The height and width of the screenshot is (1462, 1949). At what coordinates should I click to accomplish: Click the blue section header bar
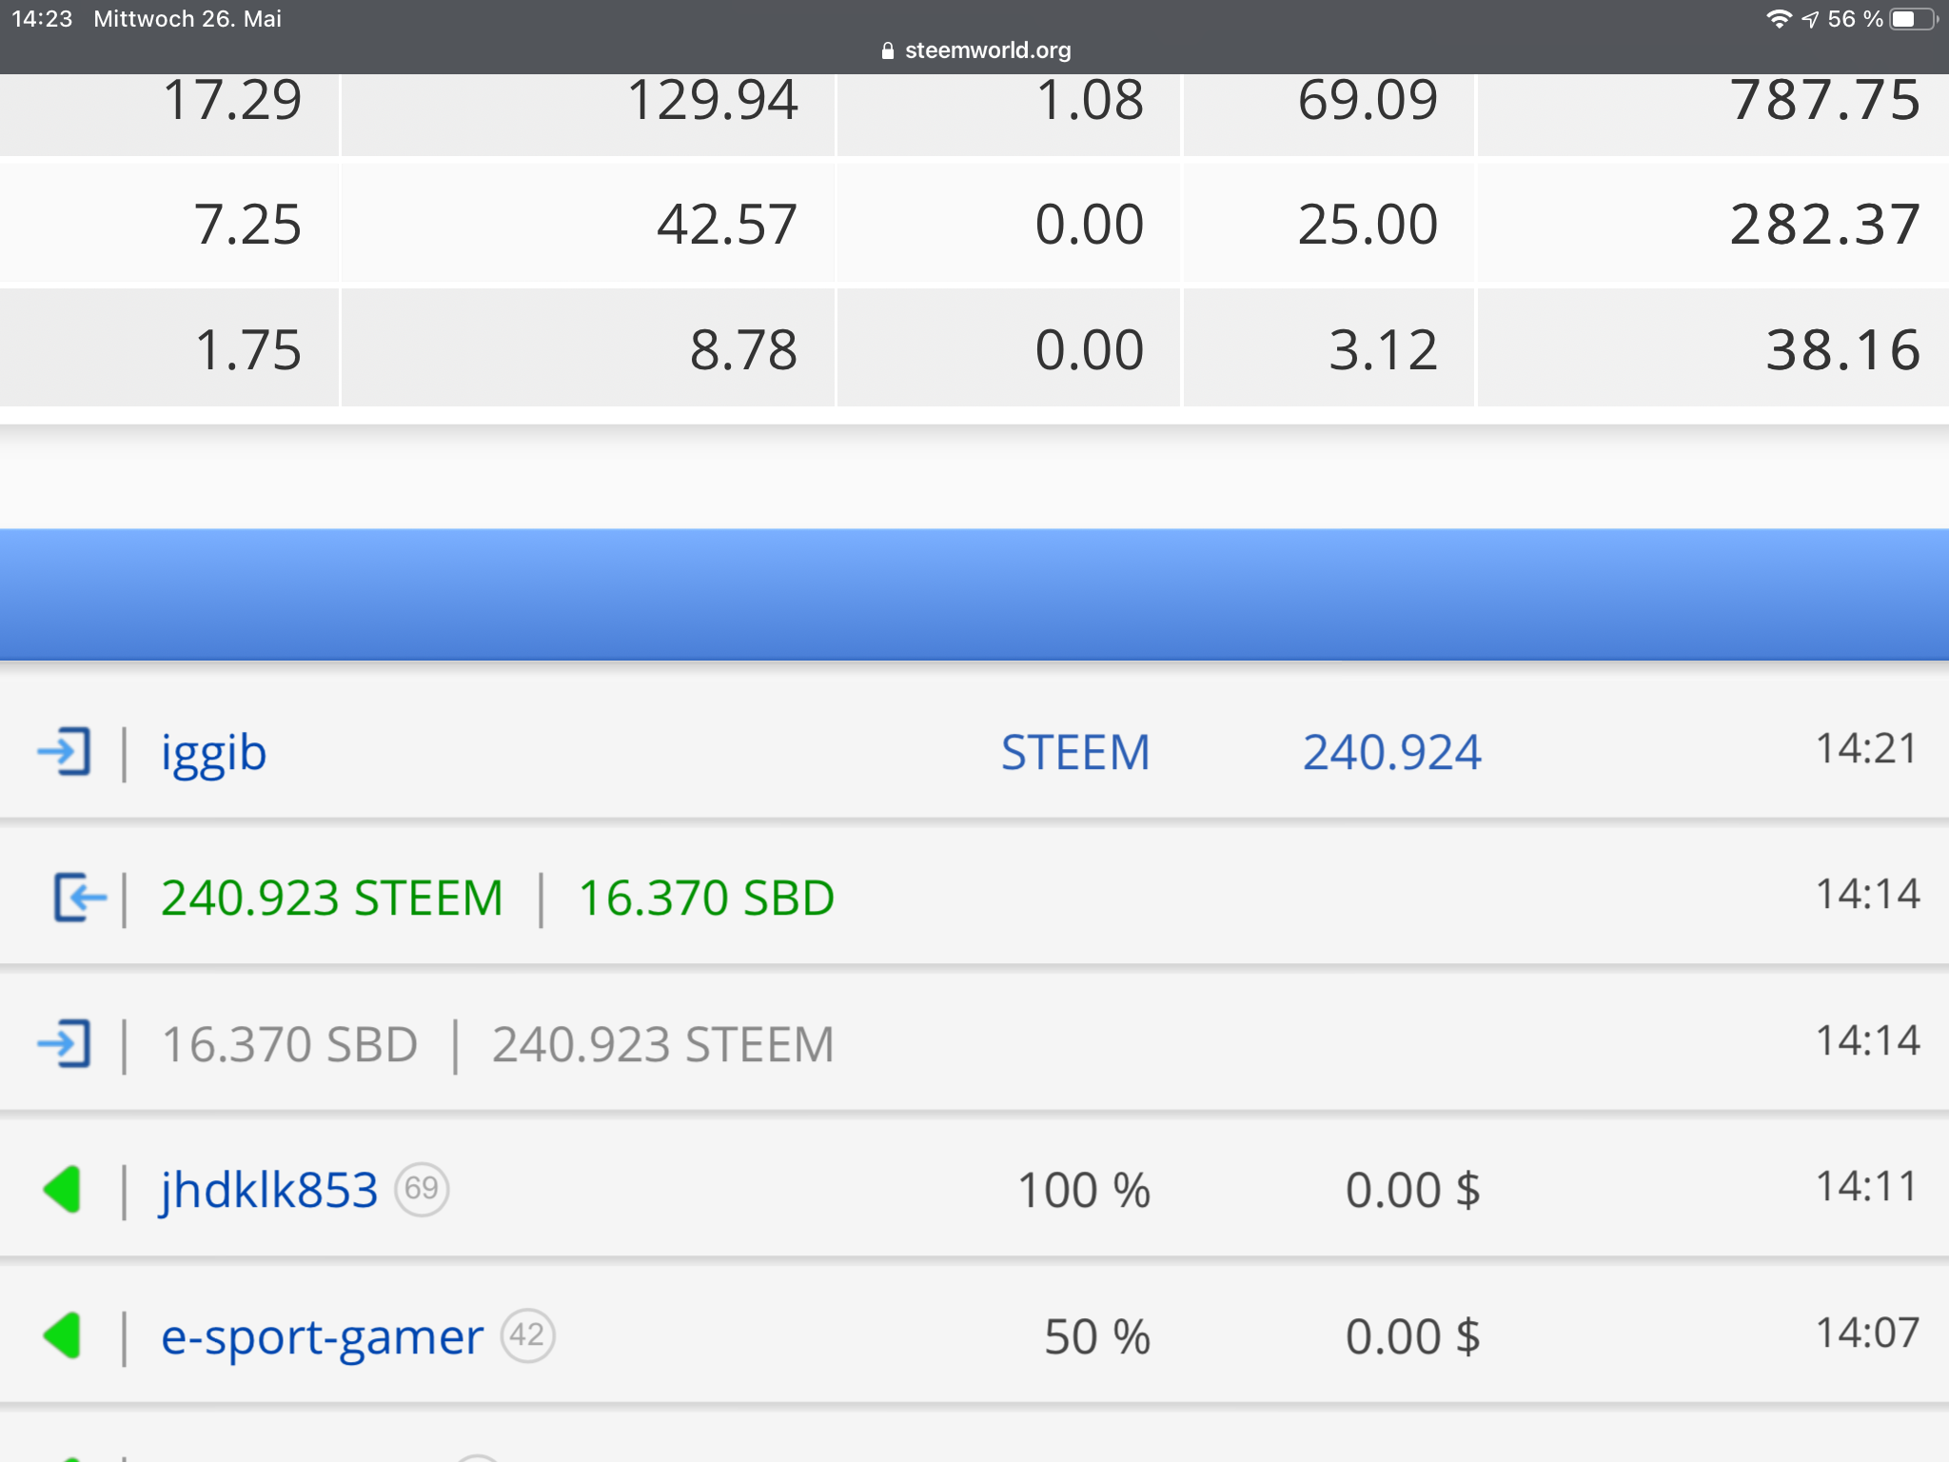pyautogui.click(x=974, y=594)
